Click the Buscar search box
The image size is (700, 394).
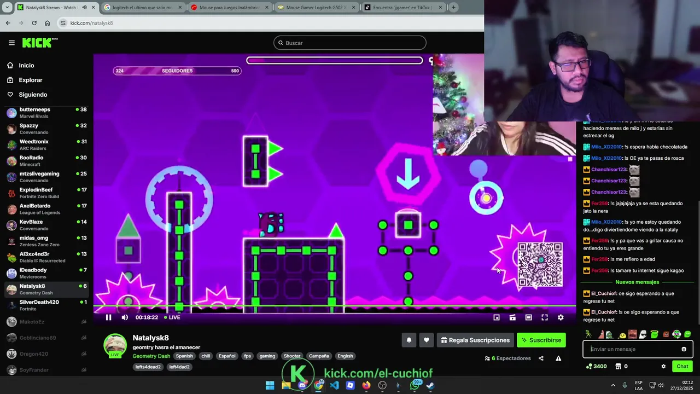(x=350, y=43)
